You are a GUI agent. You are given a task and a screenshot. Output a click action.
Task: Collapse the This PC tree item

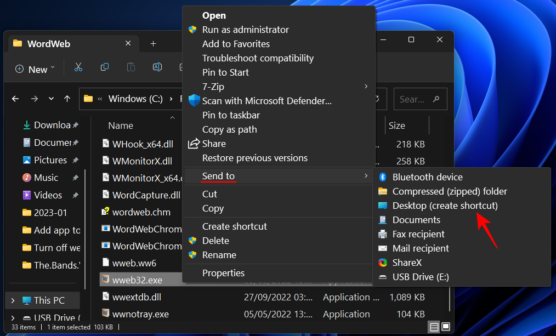coord(12,300)
